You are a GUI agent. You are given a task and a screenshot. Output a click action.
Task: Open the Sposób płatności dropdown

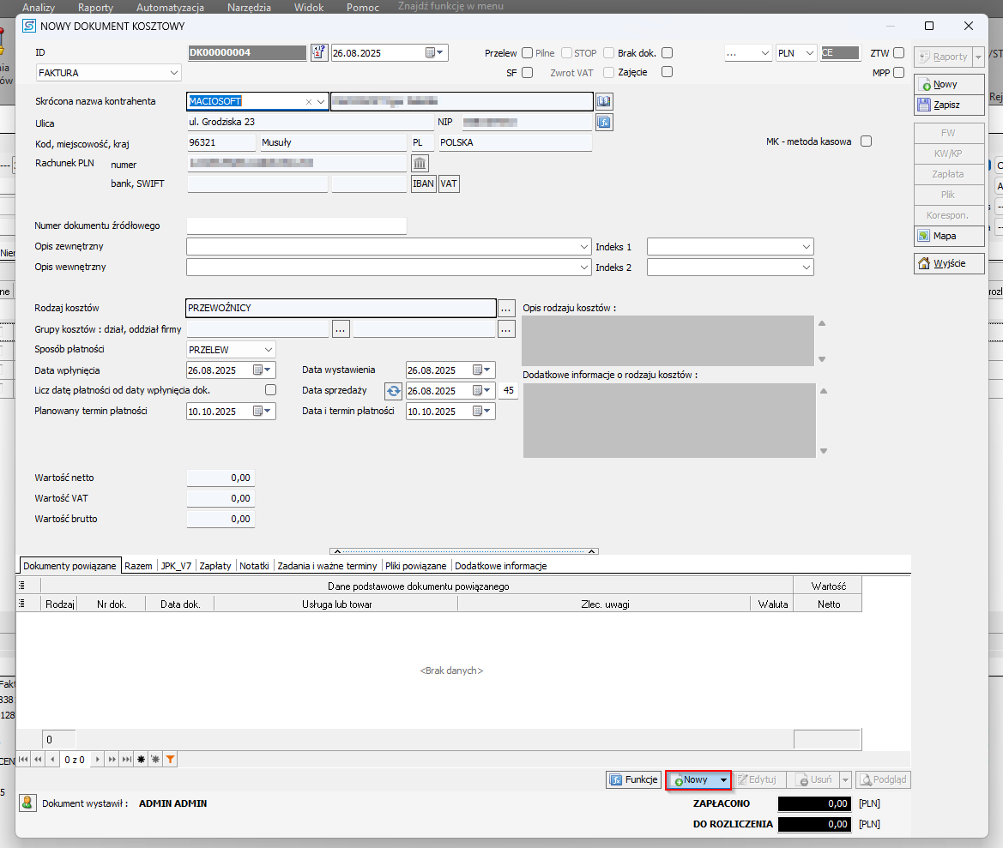pyautogui.click(x=269, y=350)
